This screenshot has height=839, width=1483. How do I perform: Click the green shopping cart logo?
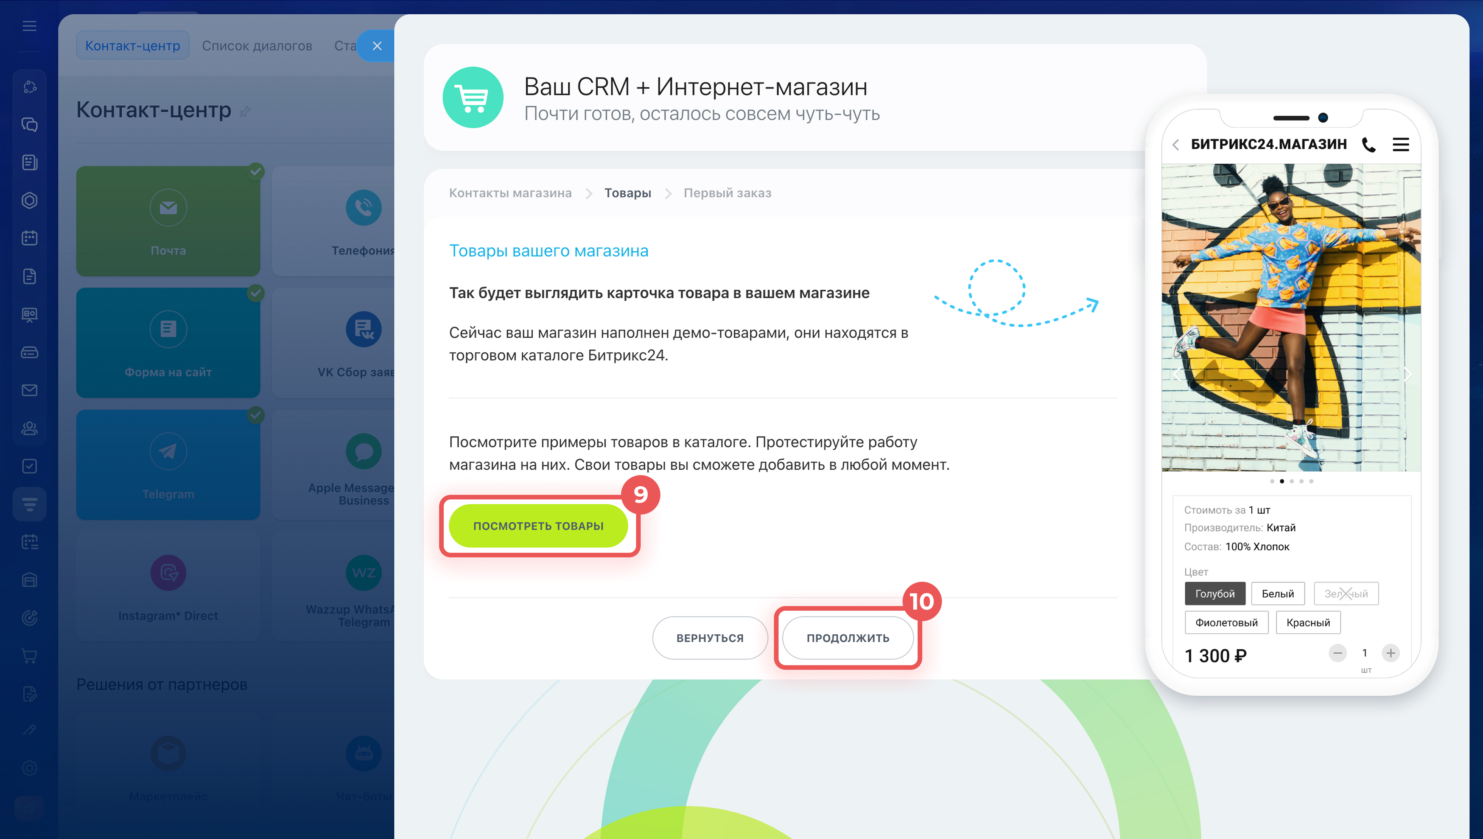point(473,97)
